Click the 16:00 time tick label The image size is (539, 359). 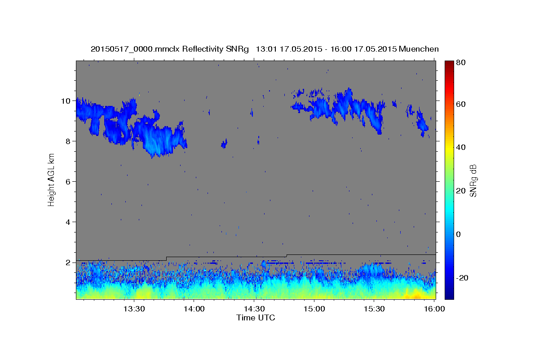point(435,309)
